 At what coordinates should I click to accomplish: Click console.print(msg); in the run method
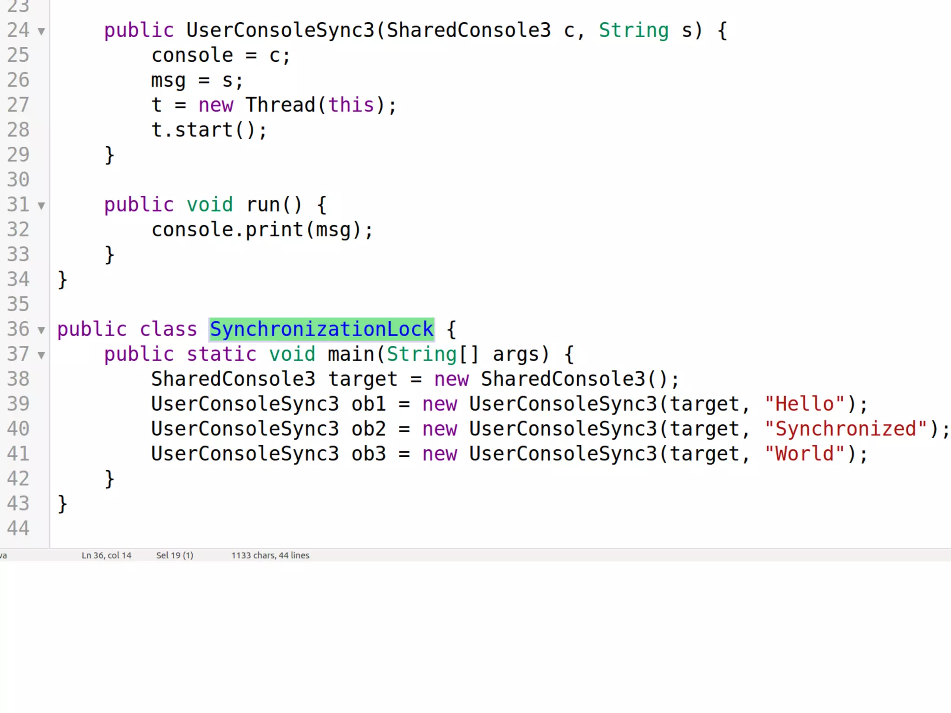point(262,230)
